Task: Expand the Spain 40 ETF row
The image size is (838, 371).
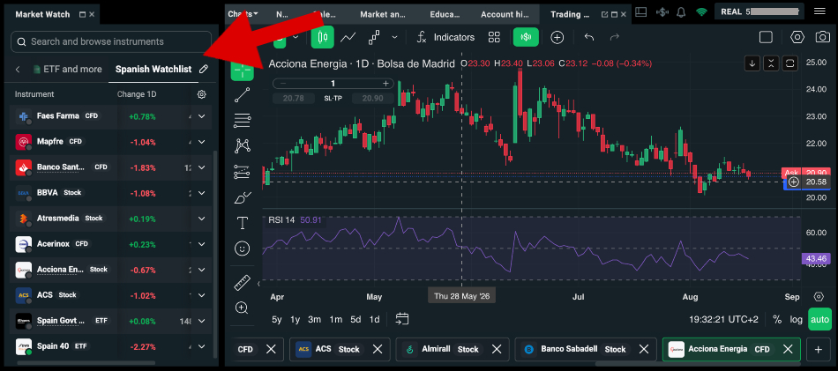Action: click(x=201, y=346)
